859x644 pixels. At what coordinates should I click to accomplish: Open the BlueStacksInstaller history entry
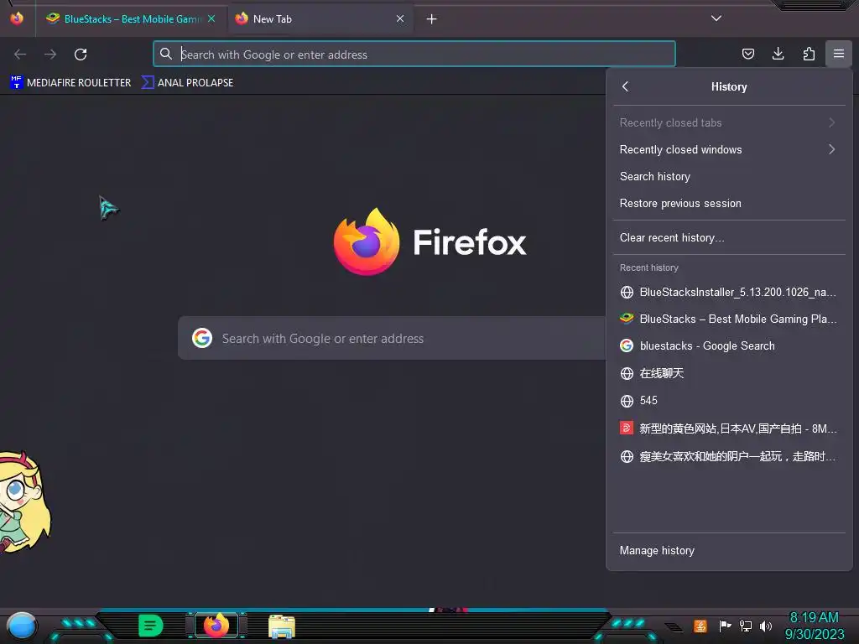click(x=729, y=292)
